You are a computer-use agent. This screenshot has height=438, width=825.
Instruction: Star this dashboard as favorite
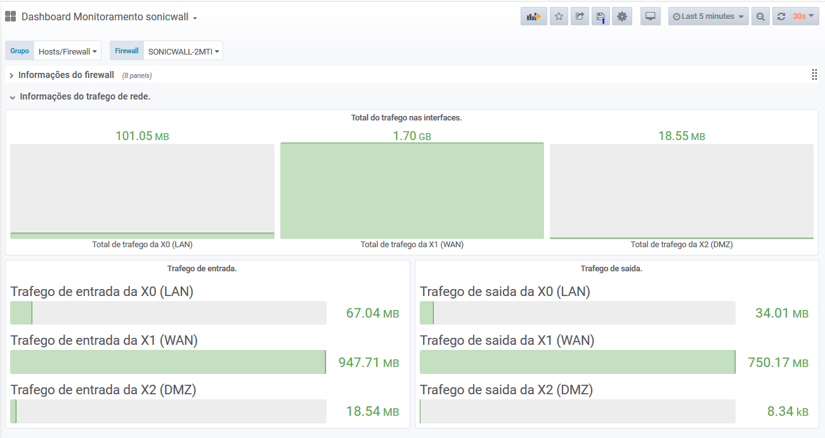click(559, 16)
